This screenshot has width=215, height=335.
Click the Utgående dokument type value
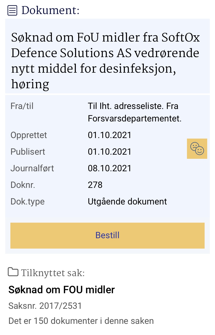tap(127, 202)
